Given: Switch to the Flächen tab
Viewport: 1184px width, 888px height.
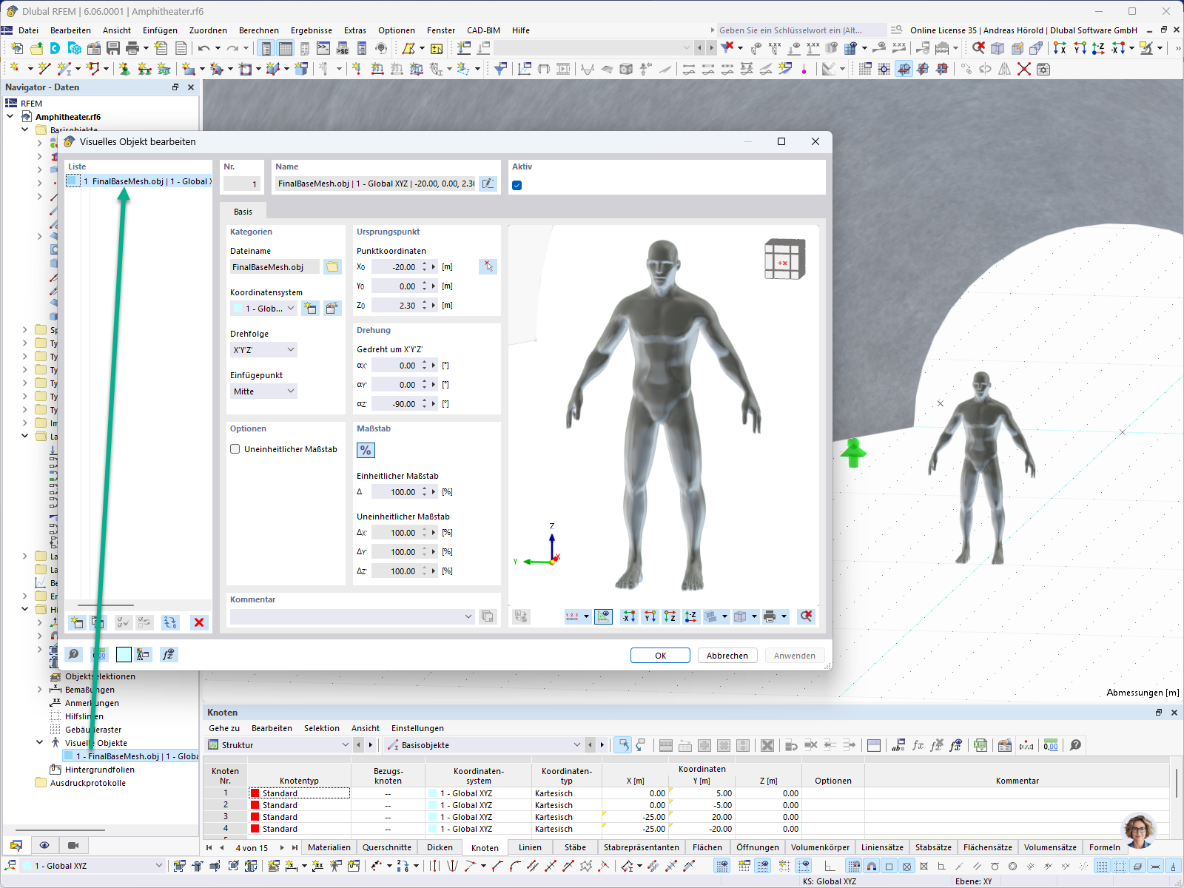Looking at the screenshot, I should click(x=707, y=847).
